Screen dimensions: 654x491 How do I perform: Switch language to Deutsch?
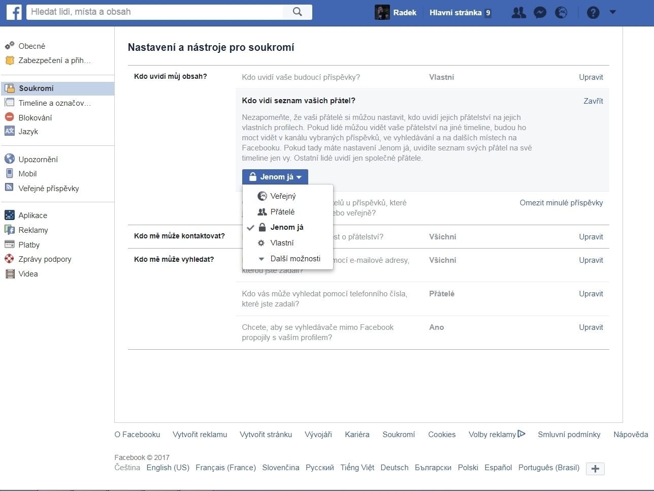point(395,468)
